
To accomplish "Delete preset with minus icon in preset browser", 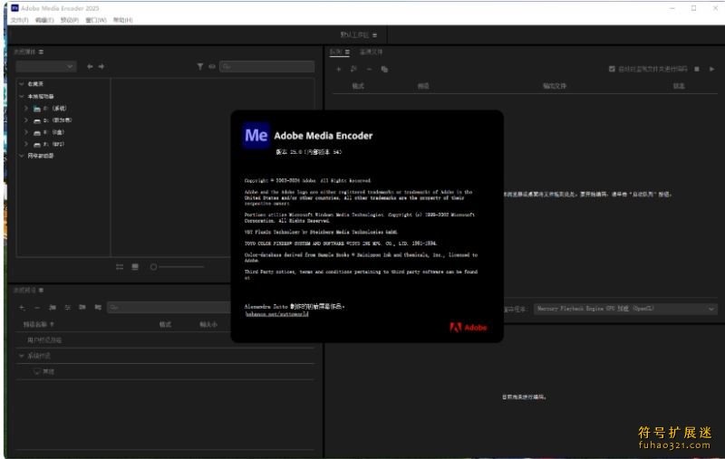I will pyautogui.click(x=37, y=308).
